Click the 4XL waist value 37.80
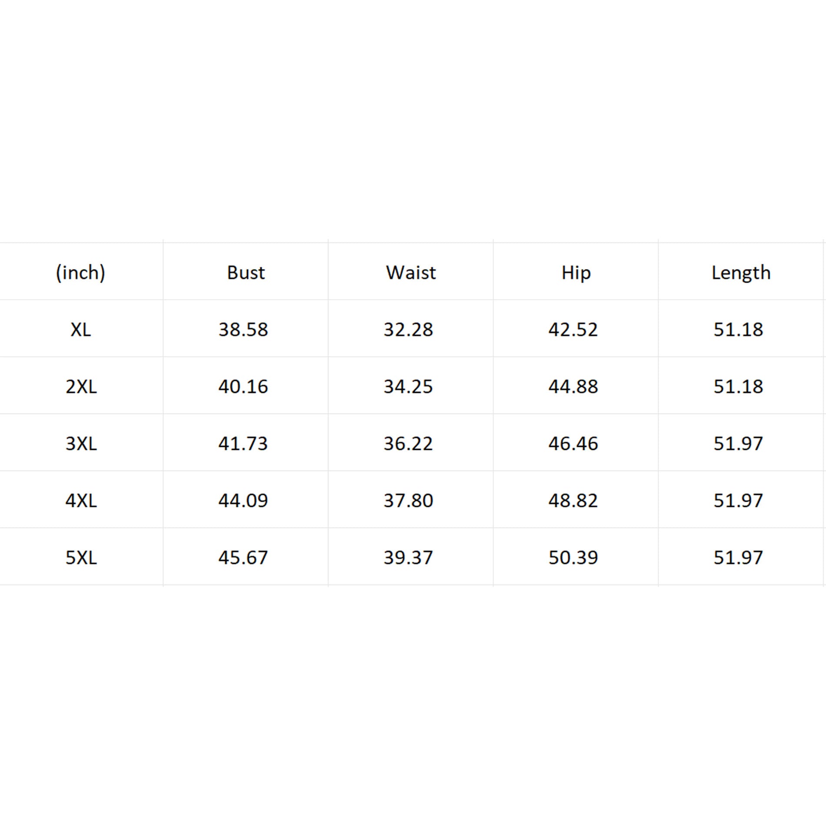 pyautogui.click(x=408, y=500)
